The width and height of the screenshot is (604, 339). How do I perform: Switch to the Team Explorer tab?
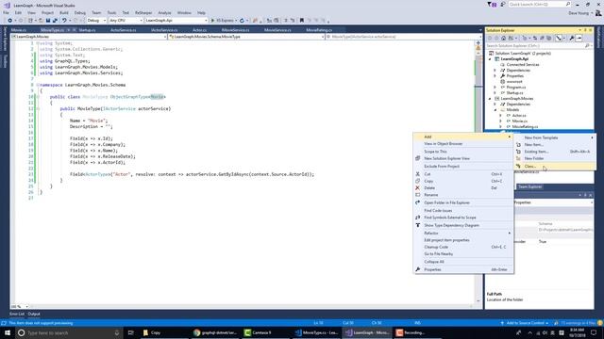point(529,186)
